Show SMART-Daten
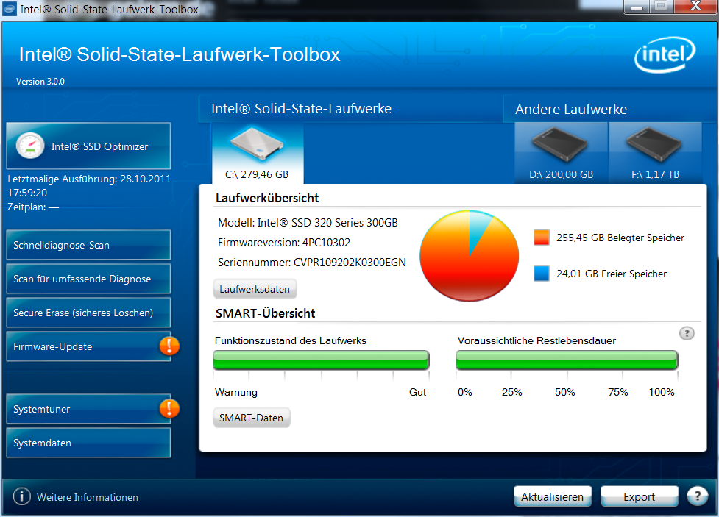 point(252,417)
